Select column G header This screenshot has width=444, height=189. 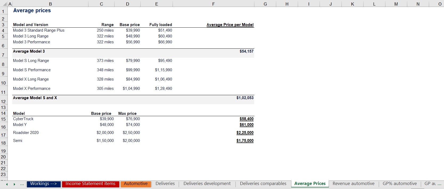[x=265, y=4]
